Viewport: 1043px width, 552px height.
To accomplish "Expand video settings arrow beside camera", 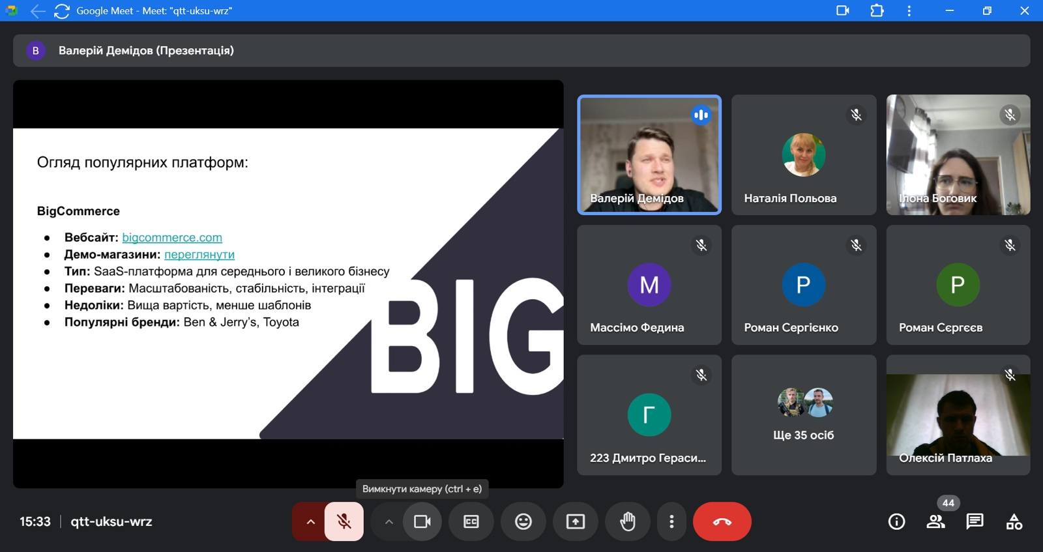I will (389, 521).
